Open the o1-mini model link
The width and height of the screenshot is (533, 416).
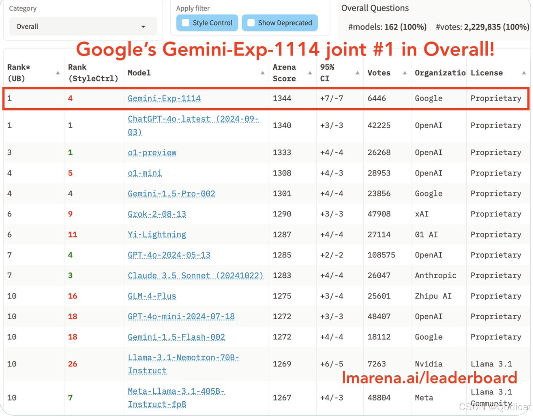point(145,173)
